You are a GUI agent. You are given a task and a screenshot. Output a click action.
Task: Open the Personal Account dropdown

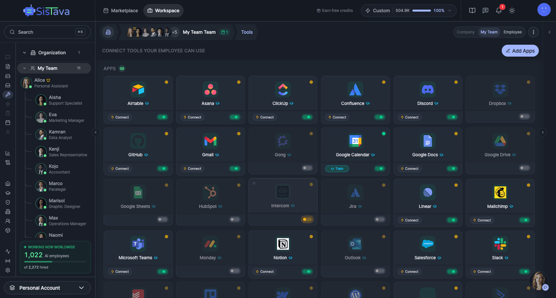point(47,288)
